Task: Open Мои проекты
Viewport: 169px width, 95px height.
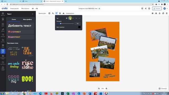Action: click(x=25, y=8)
